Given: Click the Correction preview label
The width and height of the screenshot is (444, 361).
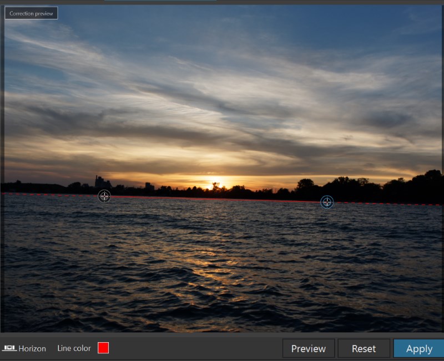Looking at the screenshot, I should click(31, 13).
